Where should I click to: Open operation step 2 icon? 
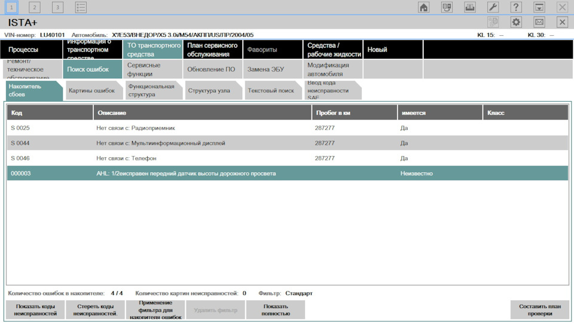[35, 7]
